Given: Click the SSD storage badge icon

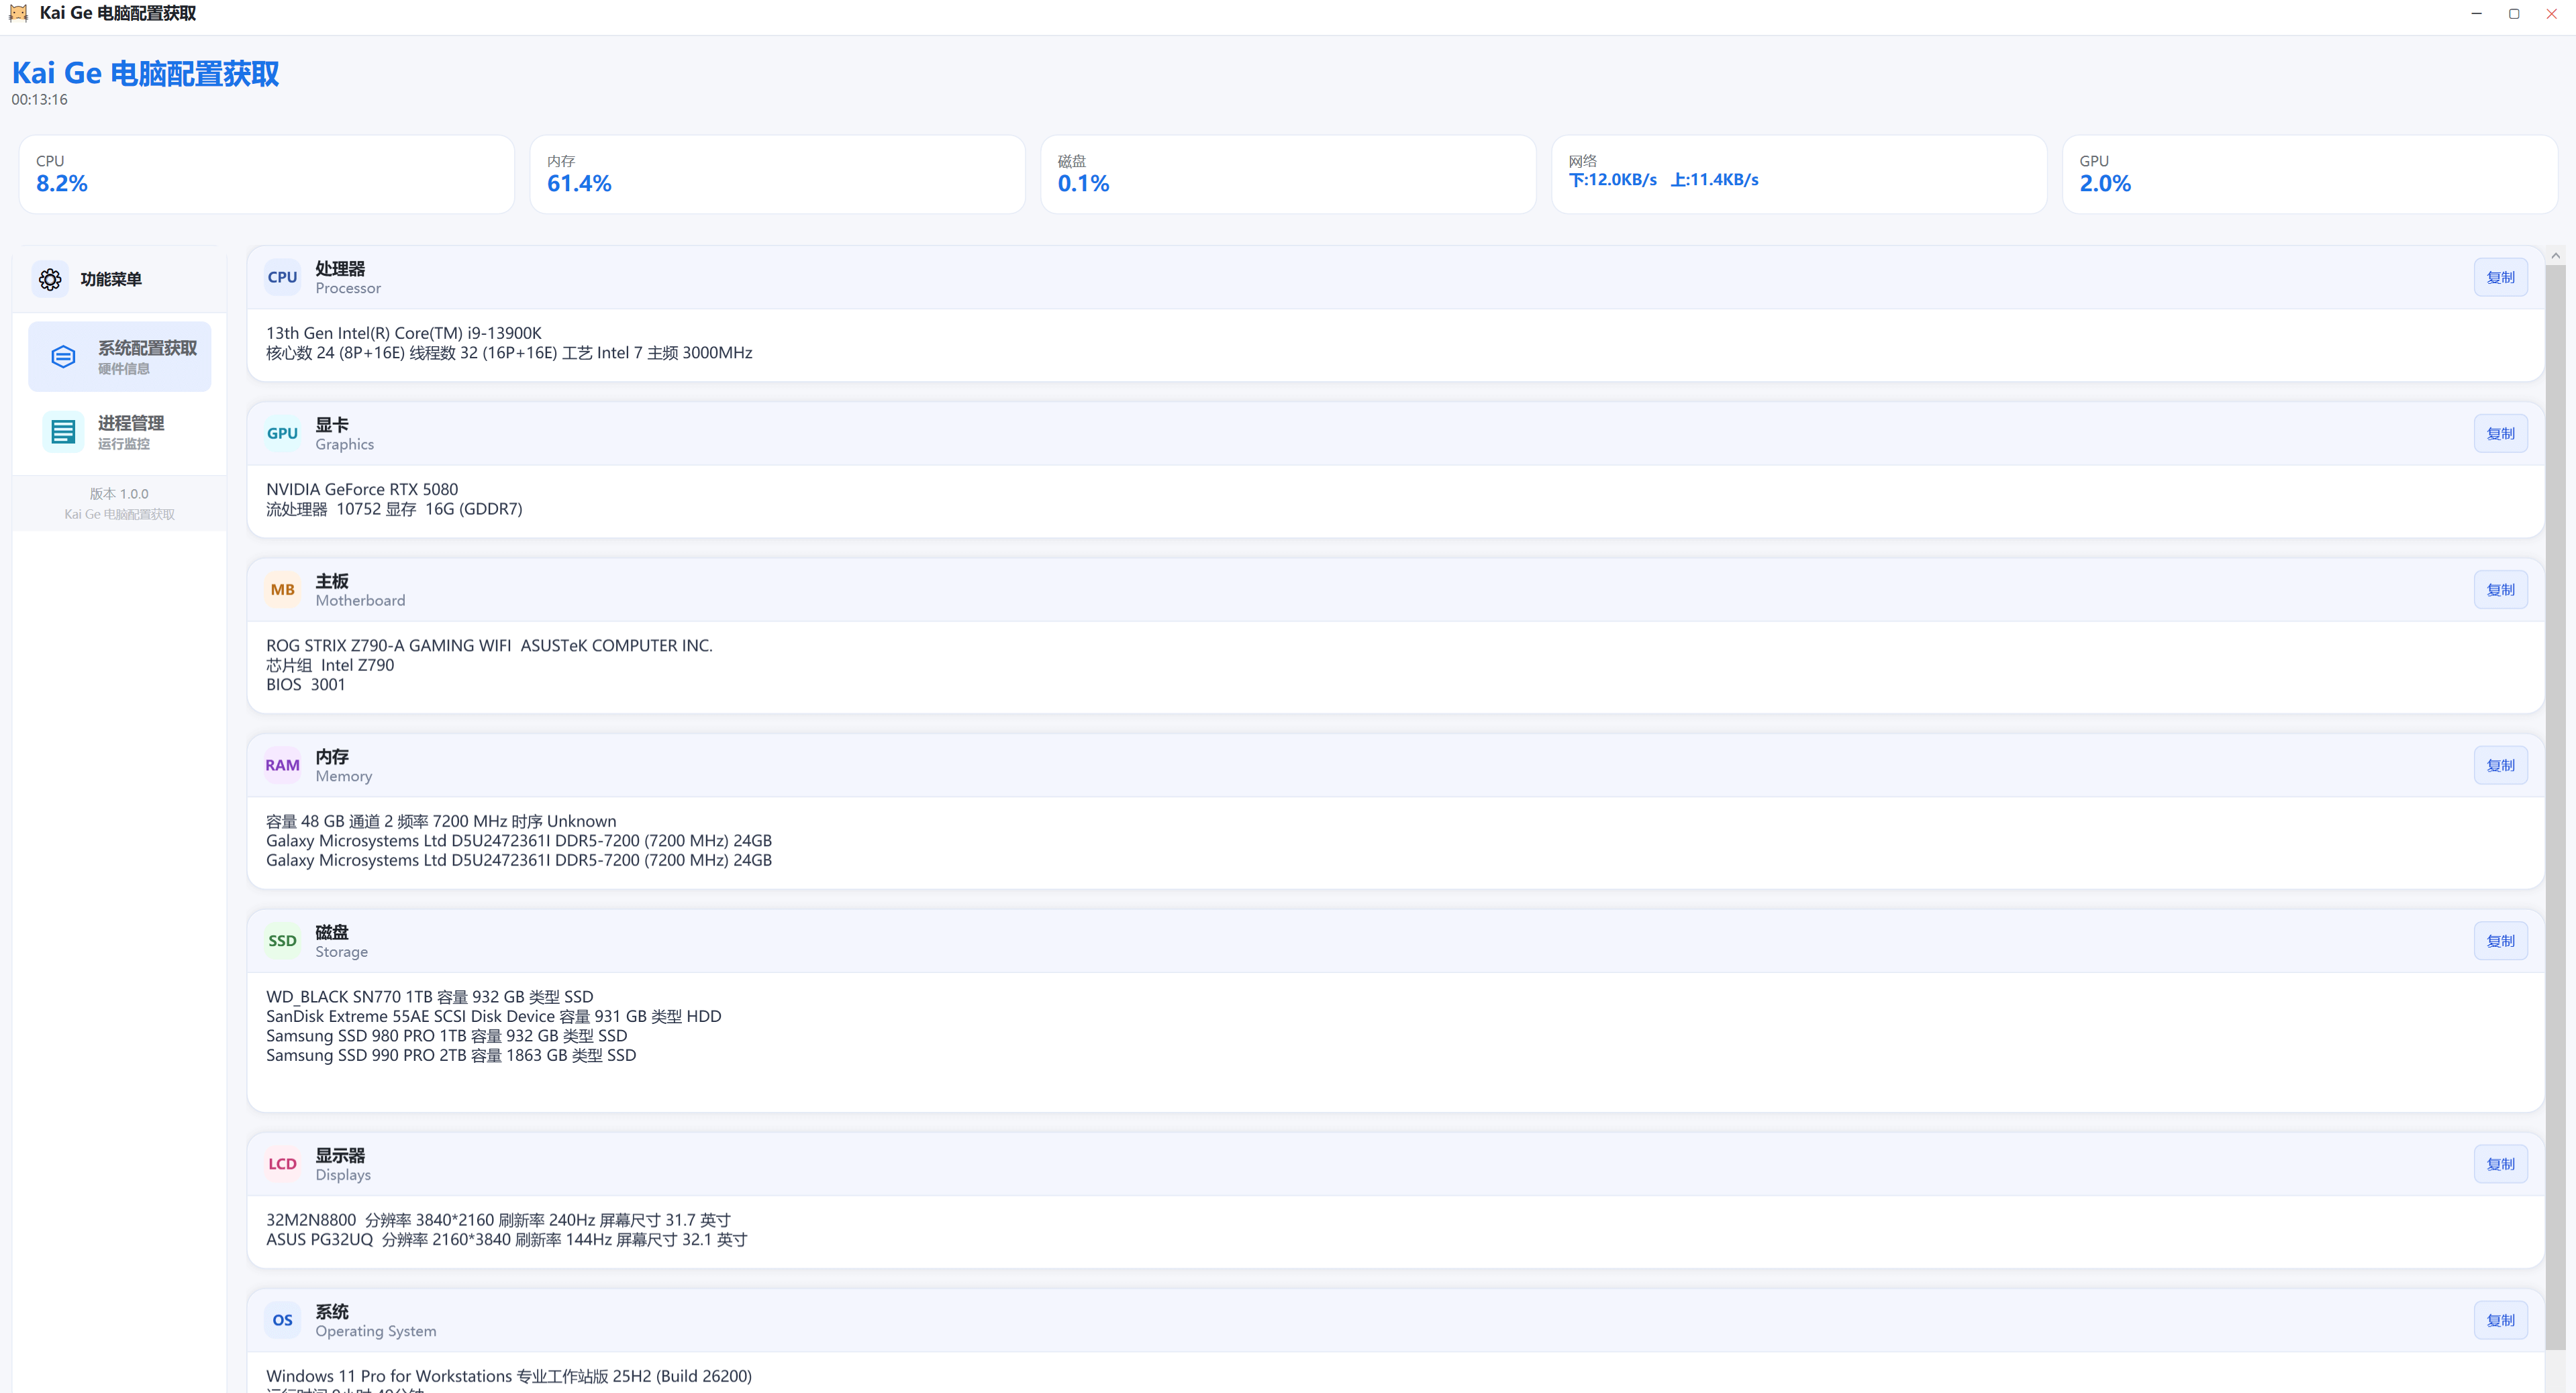Looking at the screenshot, I should coord(282,940).
